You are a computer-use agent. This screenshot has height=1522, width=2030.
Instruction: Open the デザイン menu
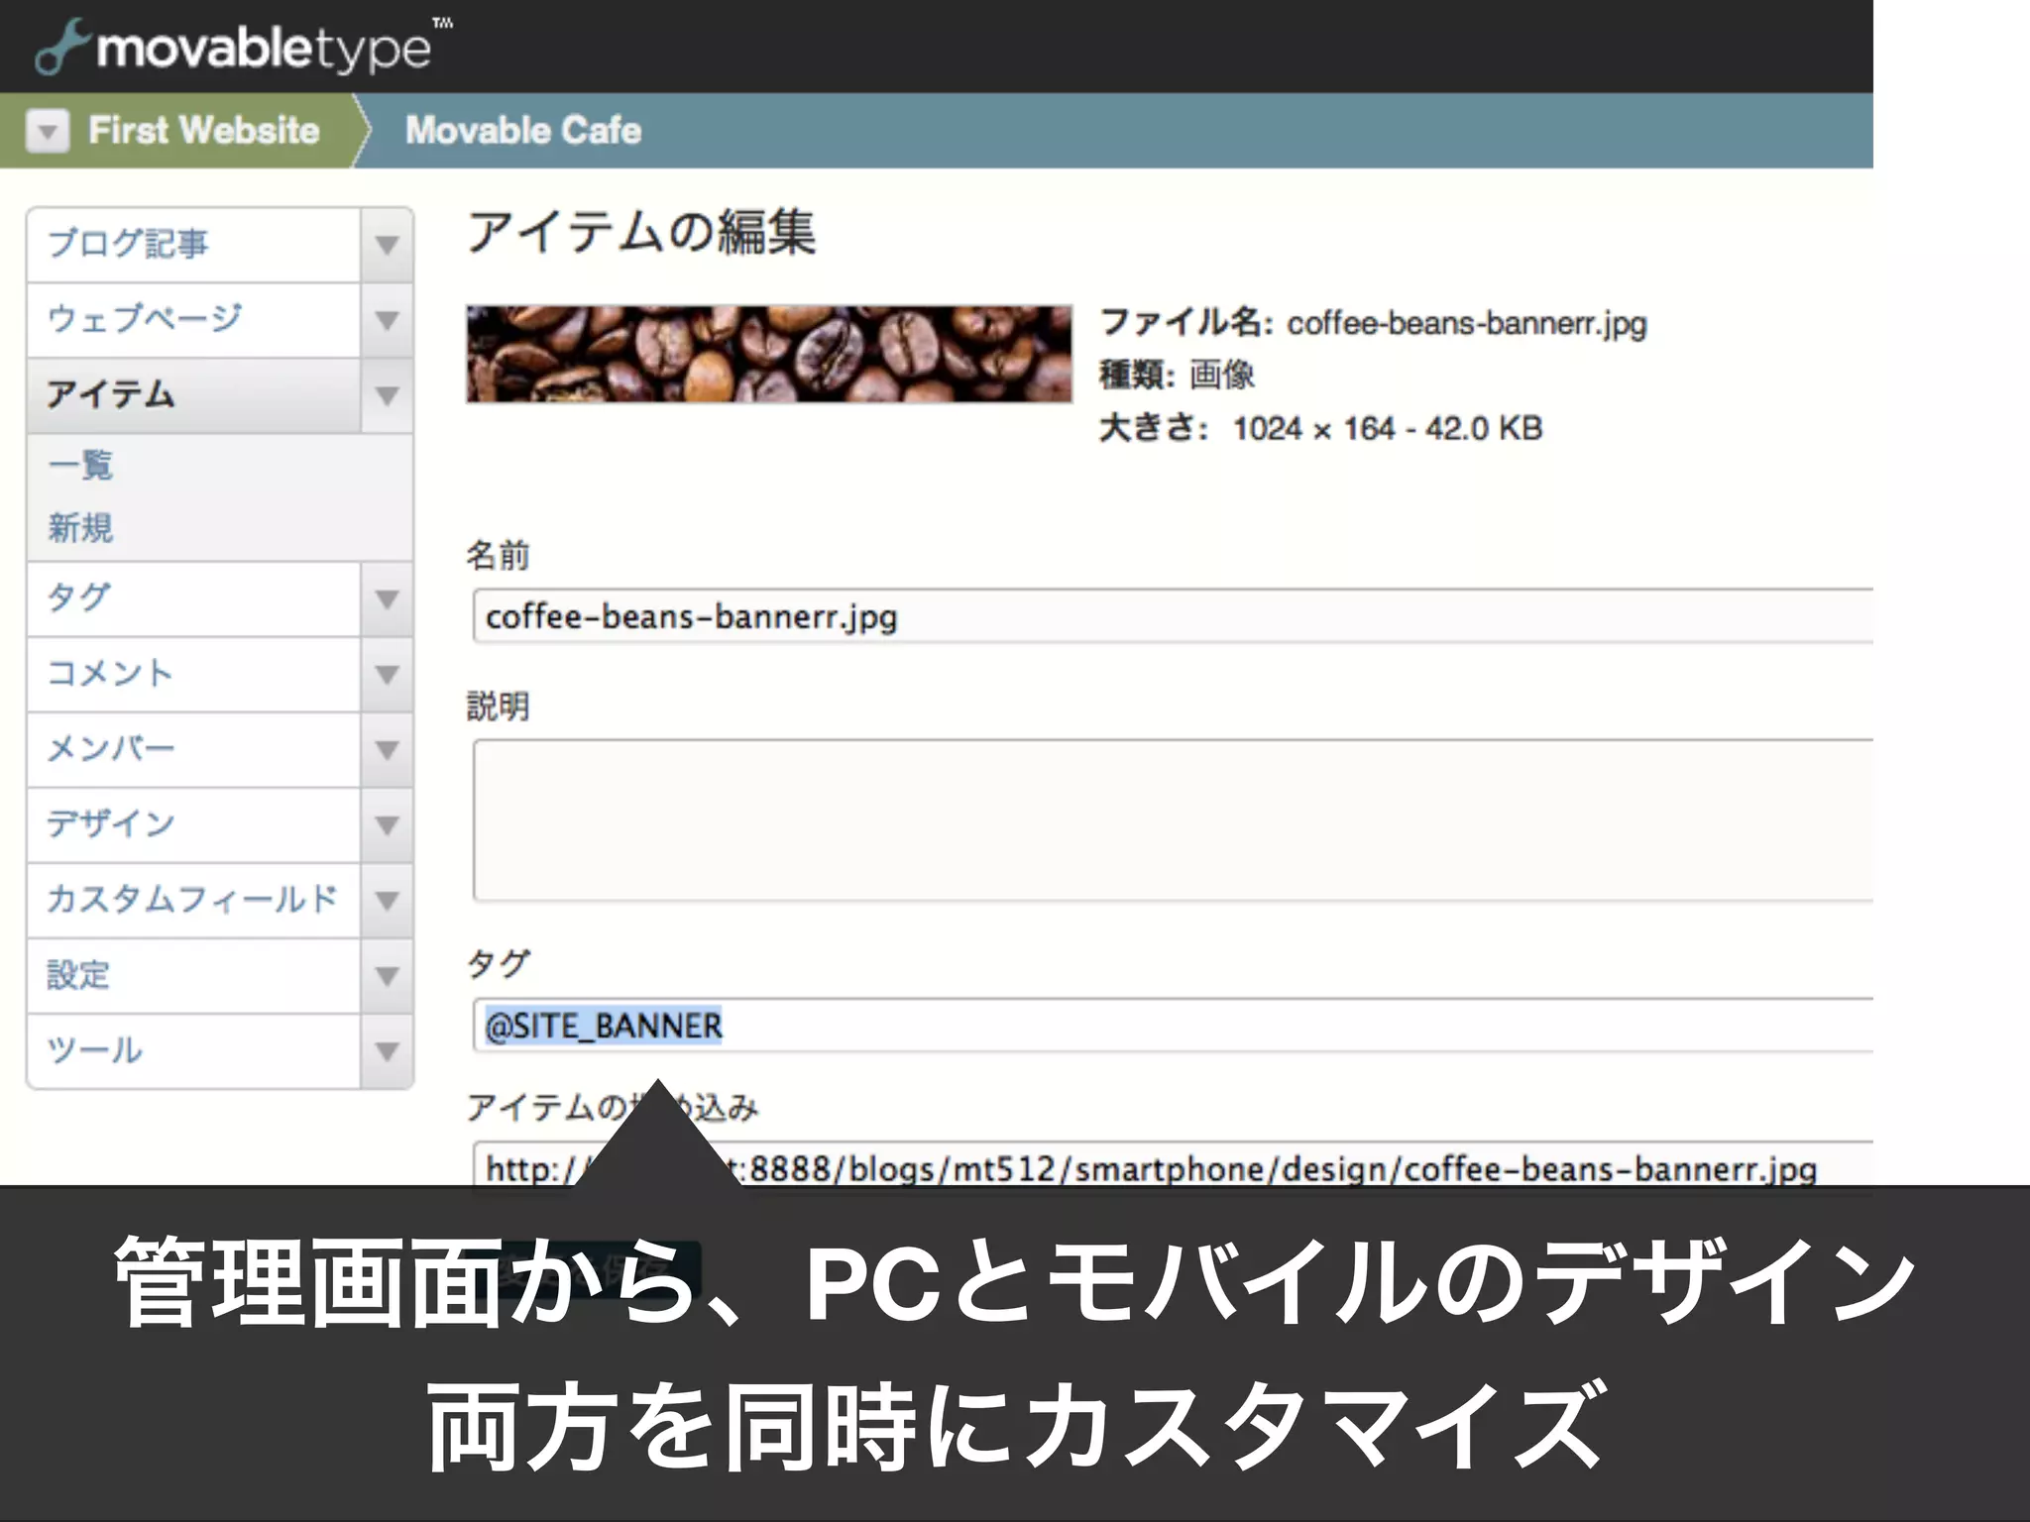[x=193, y=824]
